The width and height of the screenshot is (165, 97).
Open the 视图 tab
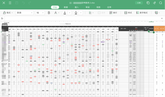[98, 7]
